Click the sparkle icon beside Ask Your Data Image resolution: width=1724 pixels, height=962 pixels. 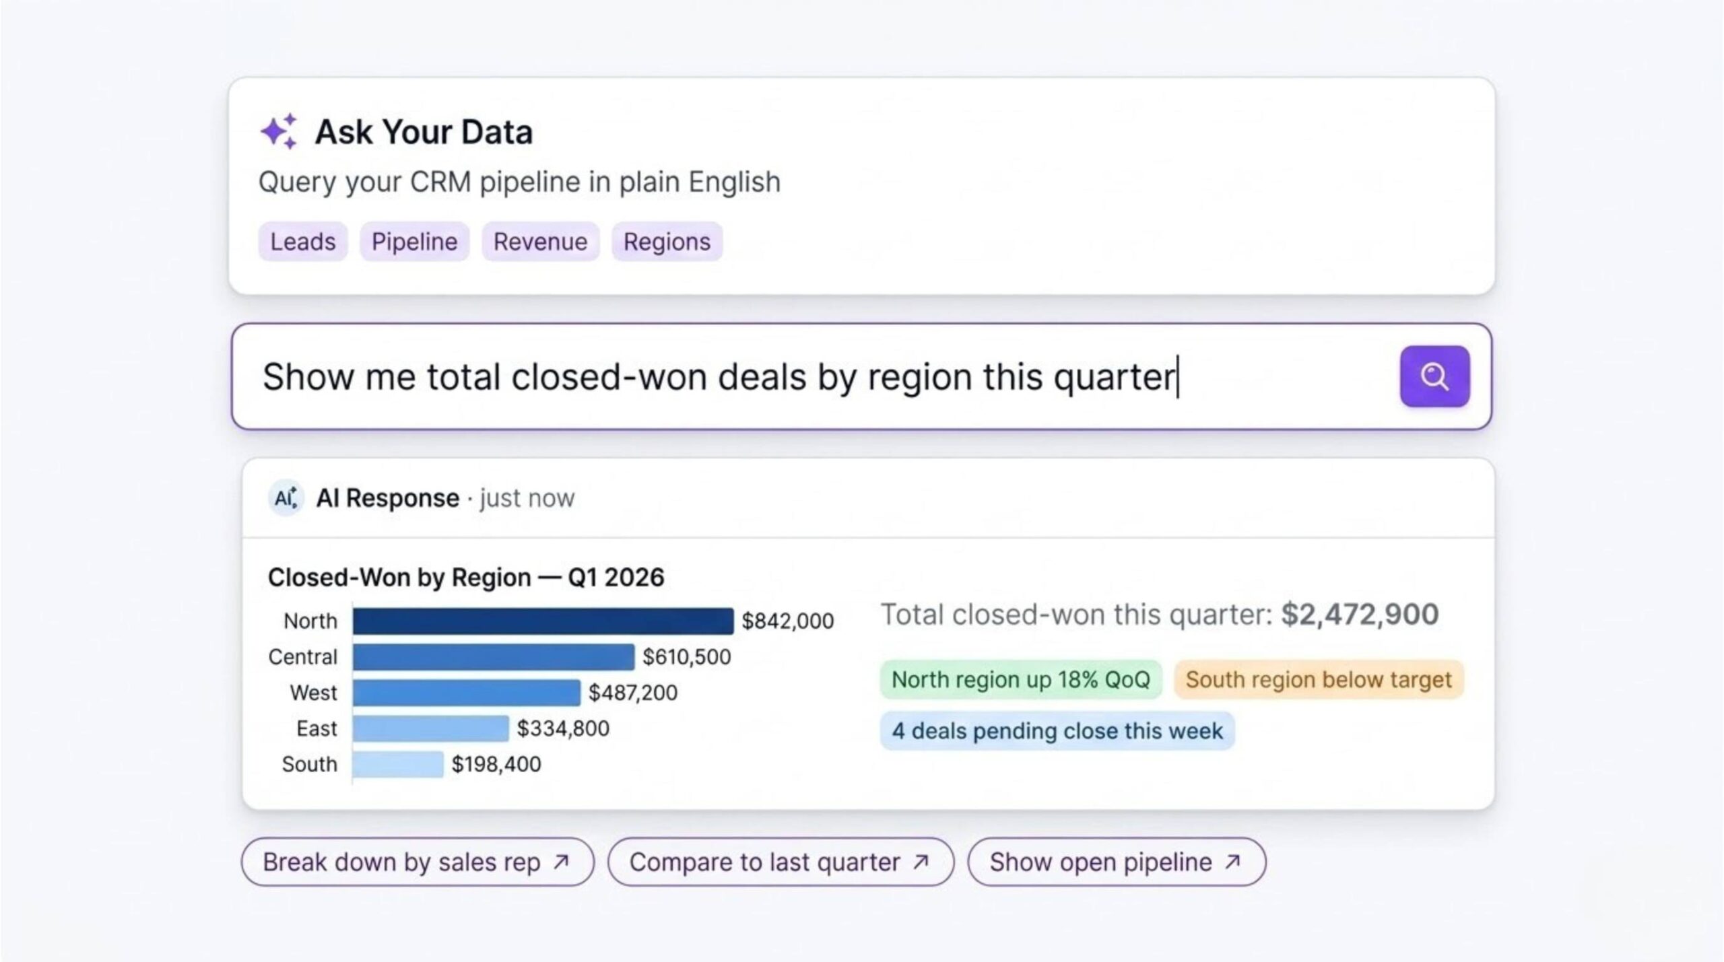pos(278,131)
